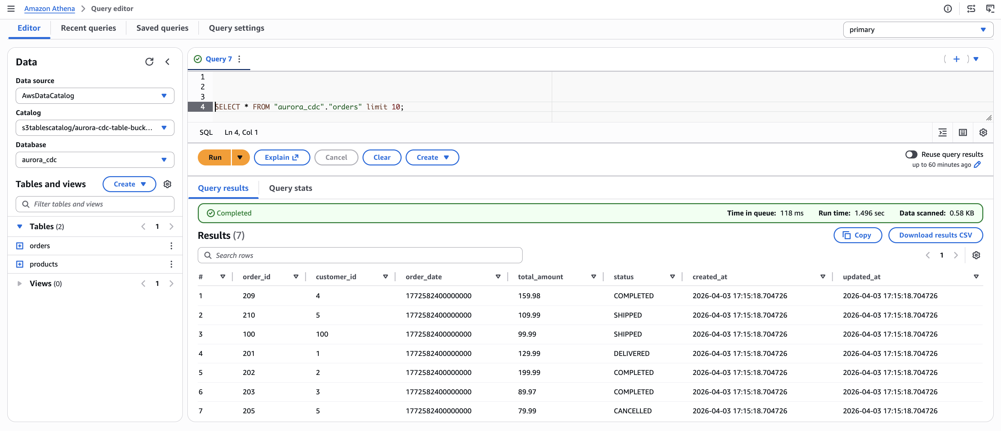1001x431 pixels.
Task: Expand the products table columns
Action: [x=20, y=264]
